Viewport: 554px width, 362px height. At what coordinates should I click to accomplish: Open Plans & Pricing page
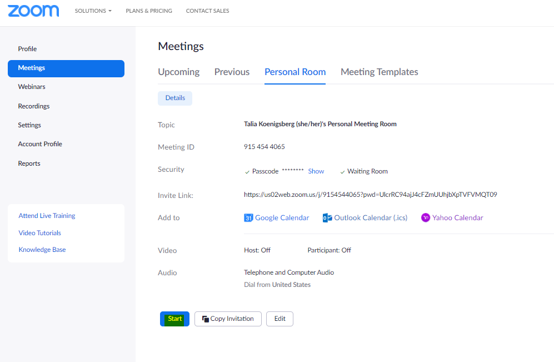coord(149,11)
